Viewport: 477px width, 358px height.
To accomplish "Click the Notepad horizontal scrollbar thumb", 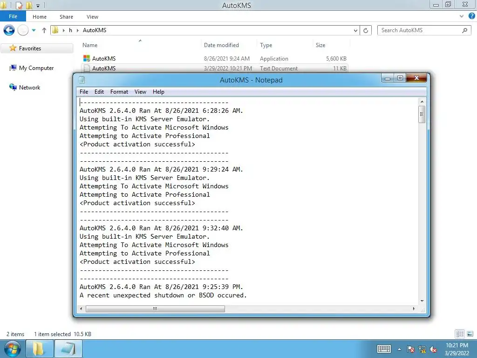I will [x=155, y=309].
